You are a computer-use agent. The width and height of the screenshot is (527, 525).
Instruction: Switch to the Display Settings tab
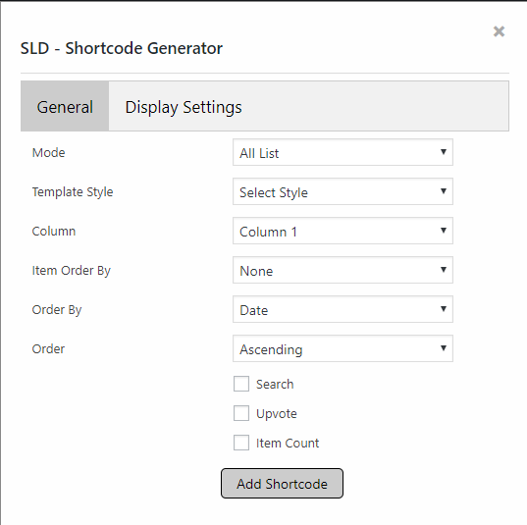pos(184,107)
